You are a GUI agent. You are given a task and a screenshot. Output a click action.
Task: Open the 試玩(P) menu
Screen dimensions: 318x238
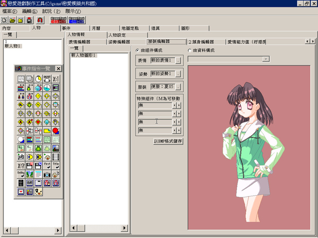(x=51, y=11)
